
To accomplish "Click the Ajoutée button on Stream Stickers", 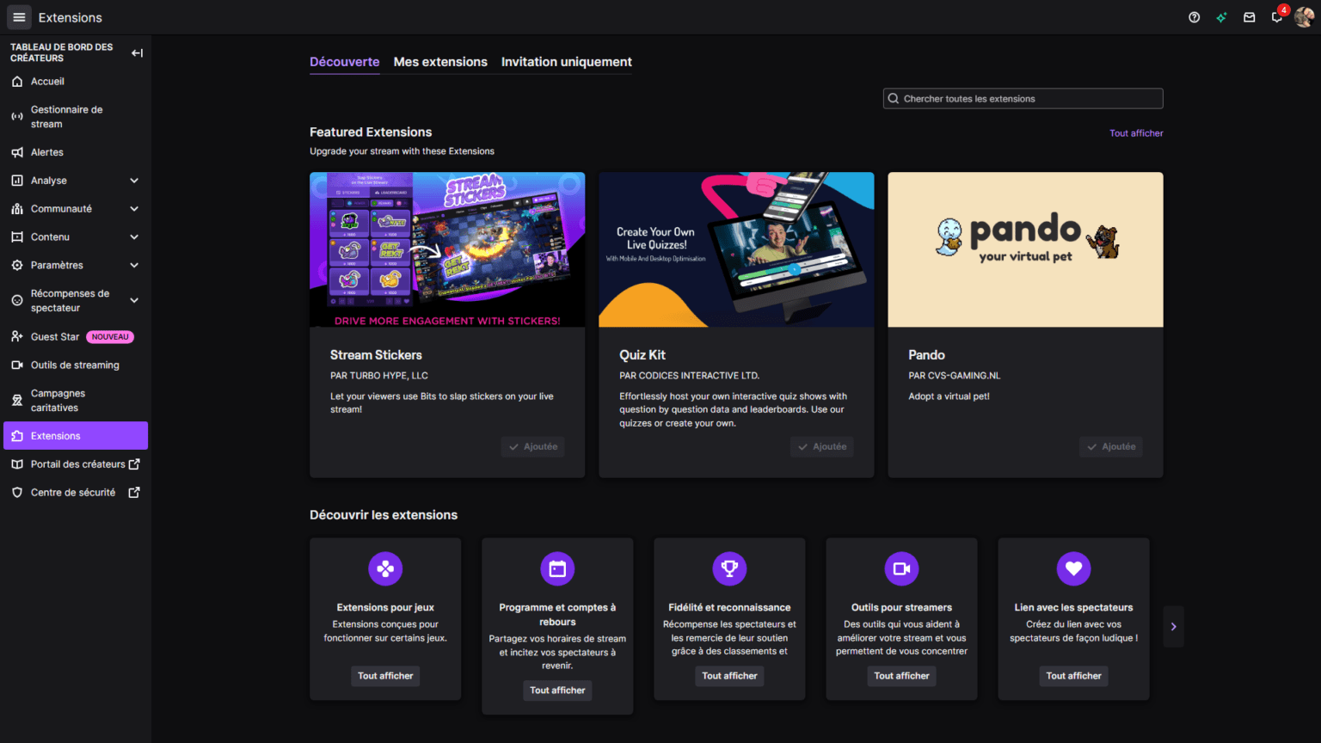I will pos(532,446).
